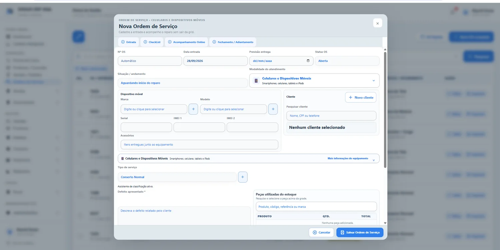Add a new Marca with plus button
Viewport: 500px width, 250px height.
[193, 109]
